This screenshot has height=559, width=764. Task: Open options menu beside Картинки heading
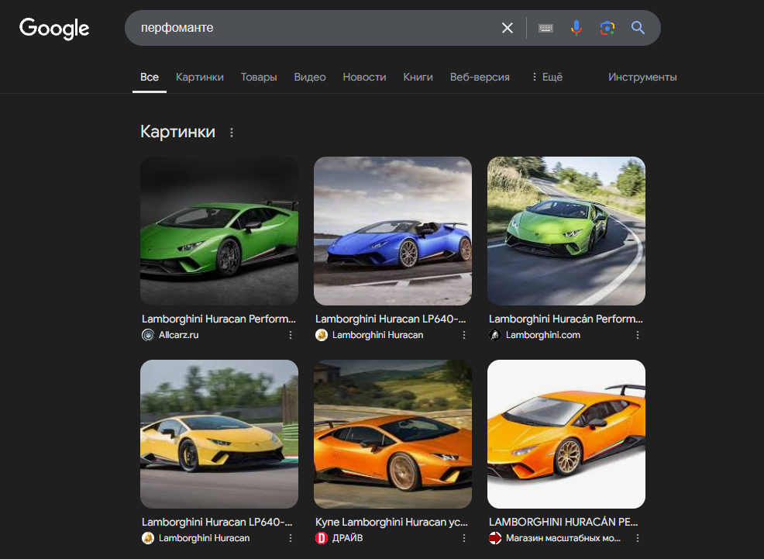(x=231, y=133)
